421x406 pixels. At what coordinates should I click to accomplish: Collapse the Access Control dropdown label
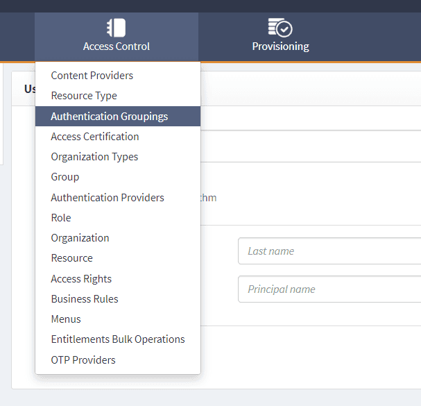pos(116,46)
